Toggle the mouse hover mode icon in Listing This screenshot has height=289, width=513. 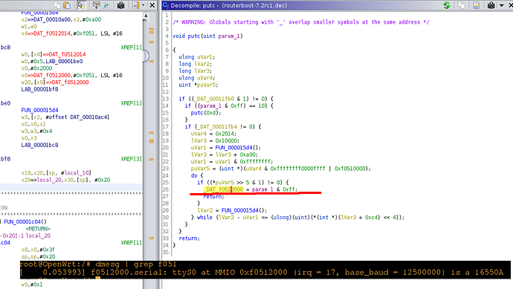coord(81,5)
